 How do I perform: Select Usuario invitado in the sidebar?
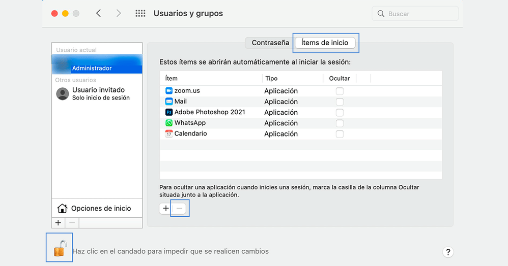[97, 94]
